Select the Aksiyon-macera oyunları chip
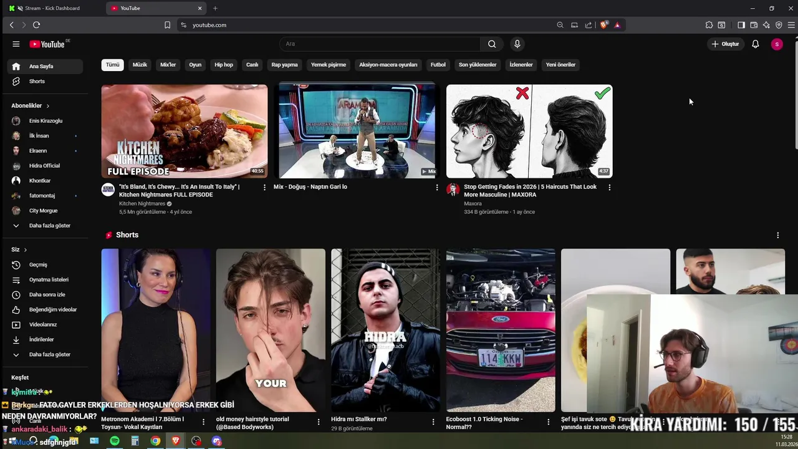The height and width of the screenshot is (449, 798). point(388,65)
